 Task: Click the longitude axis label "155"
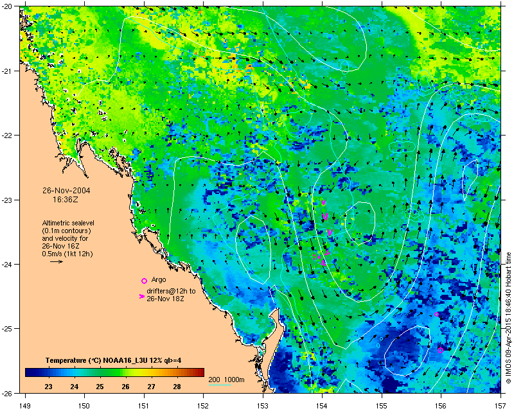[382, 406]
